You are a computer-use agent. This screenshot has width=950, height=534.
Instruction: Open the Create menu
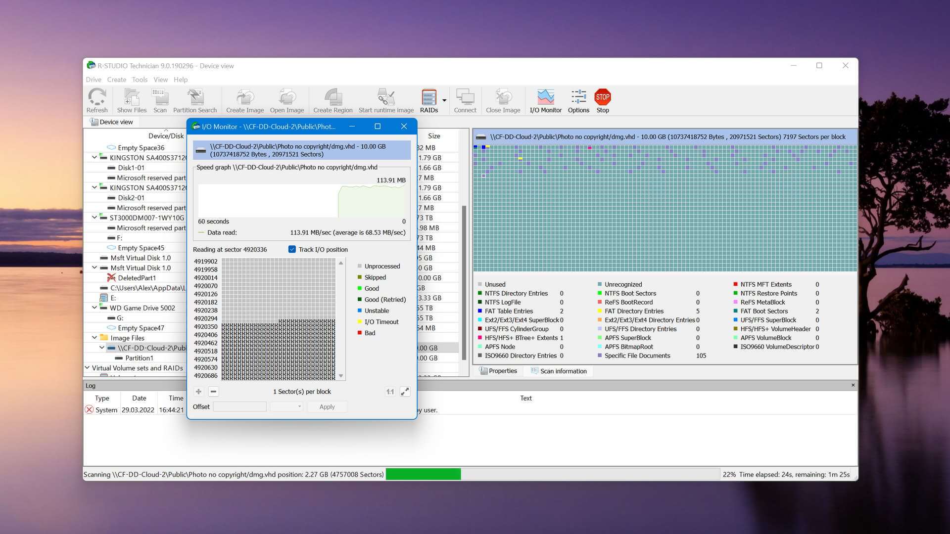pyautogui.click(x=117, y=80)
